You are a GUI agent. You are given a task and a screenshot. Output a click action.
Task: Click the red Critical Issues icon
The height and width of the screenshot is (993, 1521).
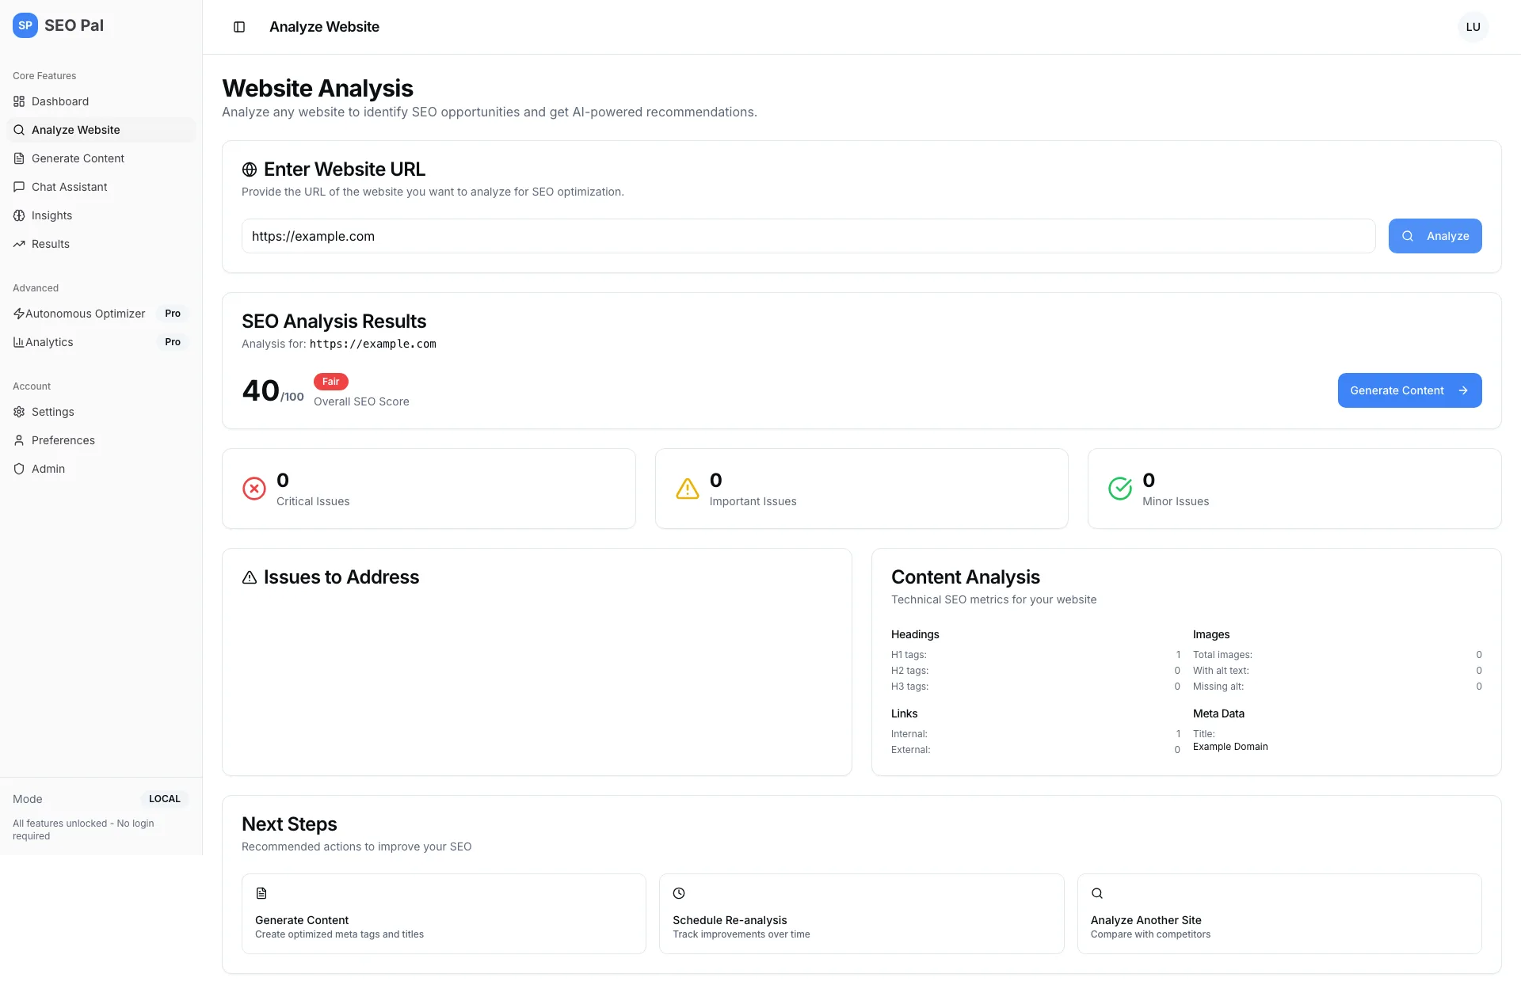pos(254,489)
